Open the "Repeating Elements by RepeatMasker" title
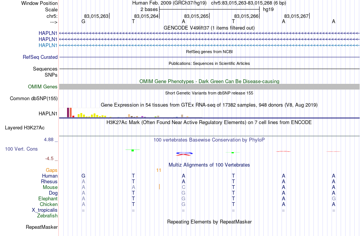 pyautogui.click(x=209, y=222)
